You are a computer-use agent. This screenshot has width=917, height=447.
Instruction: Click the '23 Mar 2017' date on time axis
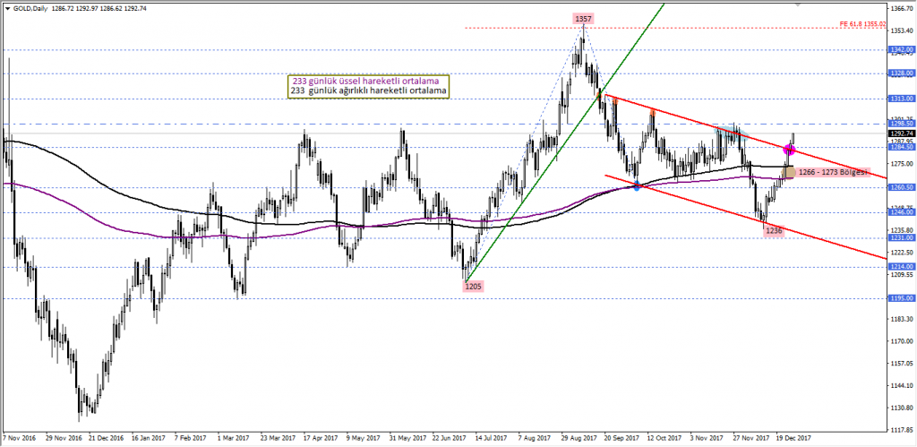pyautogui.click(x=279, y=438)
